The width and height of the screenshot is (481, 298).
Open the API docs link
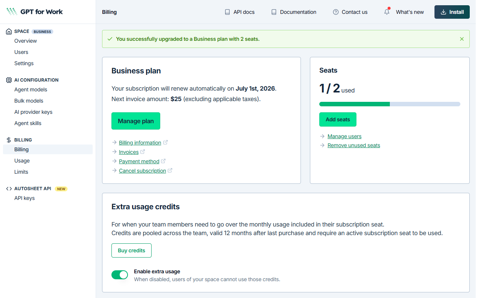(239, 12)
